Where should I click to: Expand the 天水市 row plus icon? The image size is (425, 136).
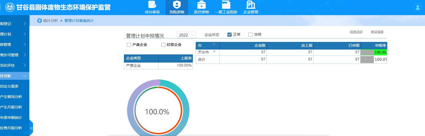tap(214, 52)
